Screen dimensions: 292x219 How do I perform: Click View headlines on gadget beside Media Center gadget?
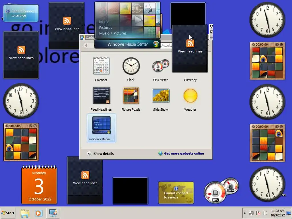[x=67, y=29]
